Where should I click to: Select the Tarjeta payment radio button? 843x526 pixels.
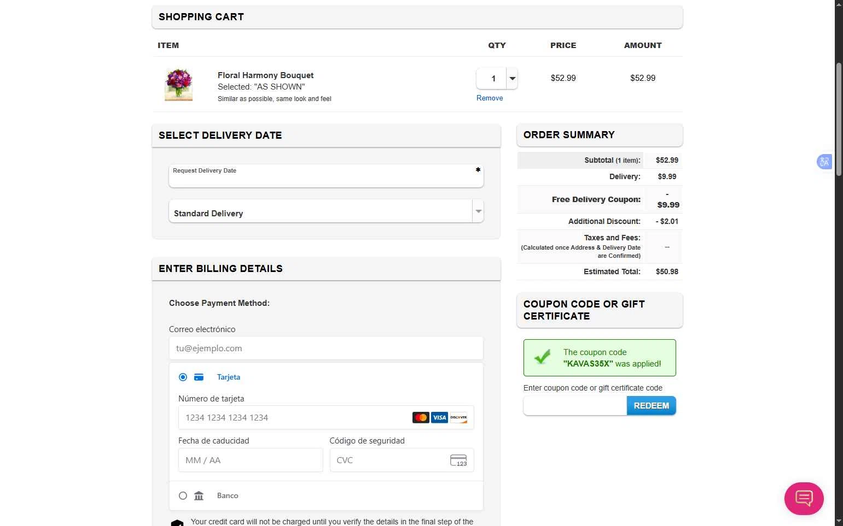183,377
